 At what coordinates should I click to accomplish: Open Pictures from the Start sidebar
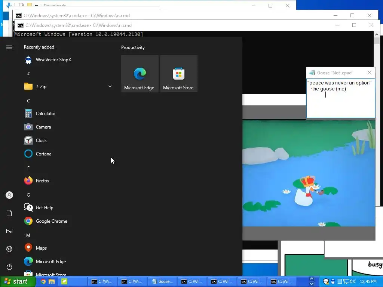tap(9, 231)
